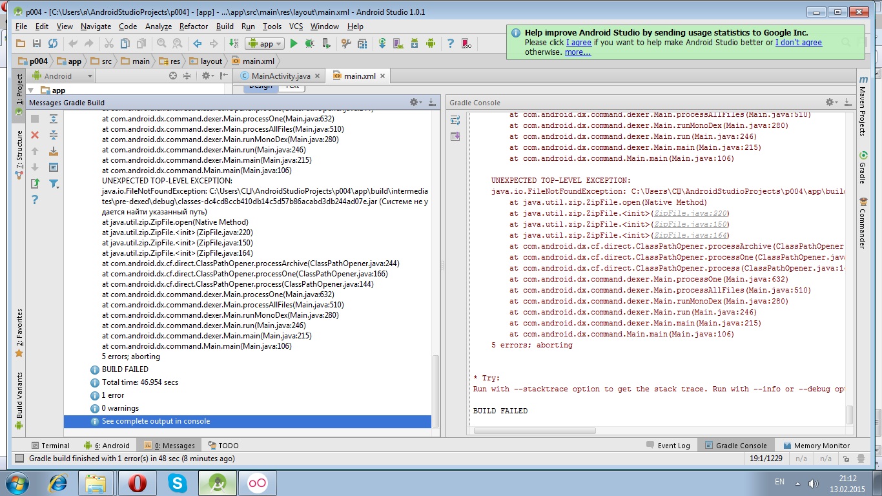Viewport: 882px width, 496px height.
Task: Open the TODO tool window
Action: [x=223, y=446]
